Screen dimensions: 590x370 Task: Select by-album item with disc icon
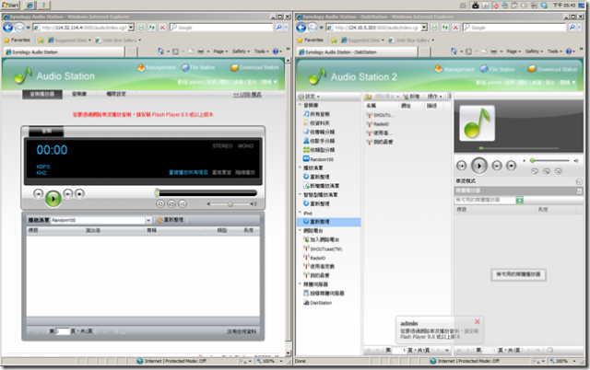[319, 132]
